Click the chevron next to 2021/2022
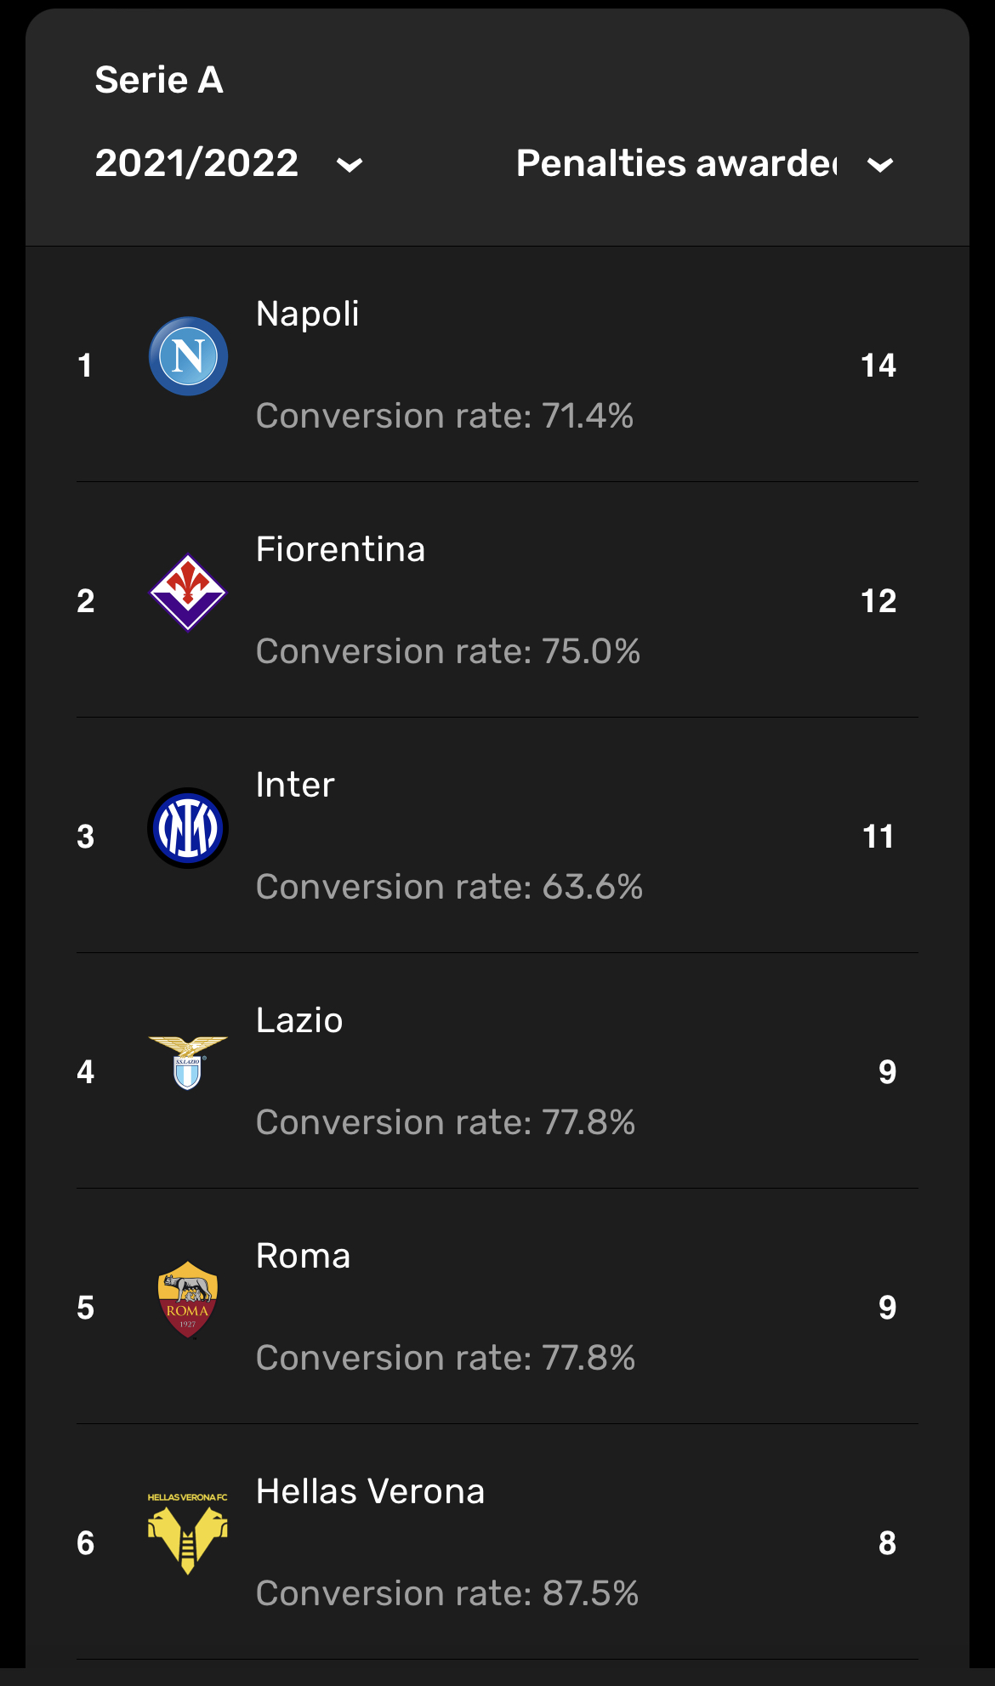Screen dimensions: 995x1686 pyautogui.click(x=350, y=165)
